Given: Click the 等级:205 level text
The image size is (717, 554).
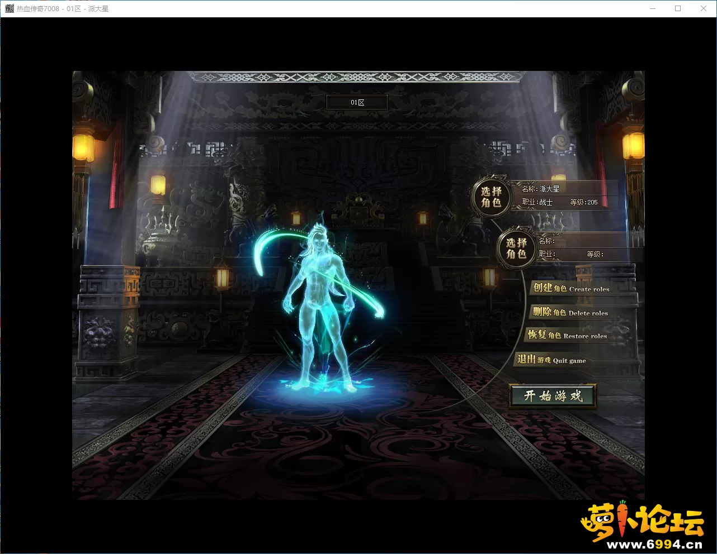Looking at the screenshot, I should click(583, 202).
